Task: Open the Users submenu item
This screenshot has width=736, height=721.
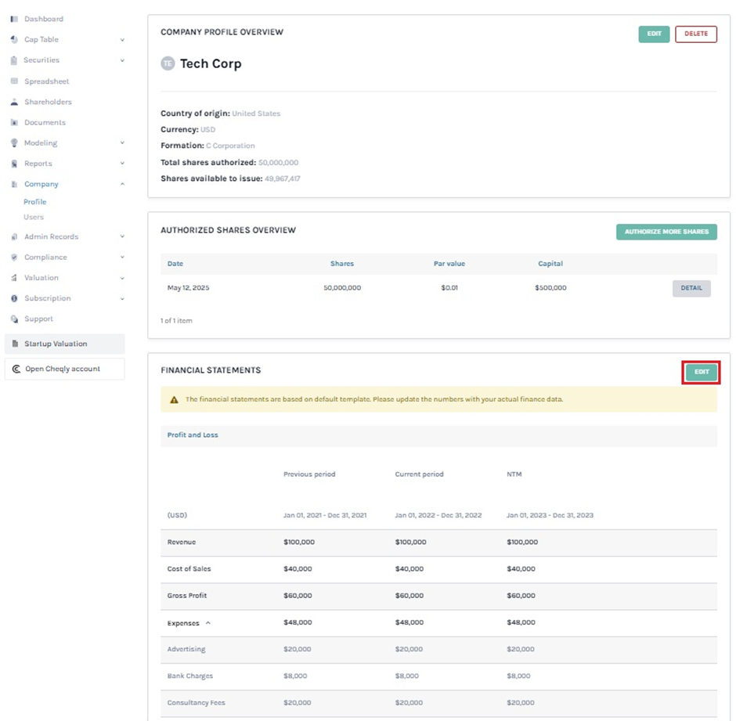Action: click(x=34, y=218)
